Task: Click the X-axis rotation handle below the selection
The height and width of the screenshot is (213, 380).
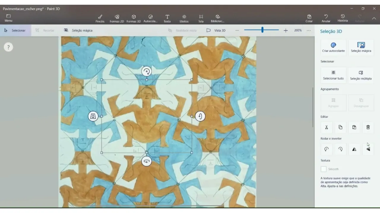Action: [x=146, y=161]
